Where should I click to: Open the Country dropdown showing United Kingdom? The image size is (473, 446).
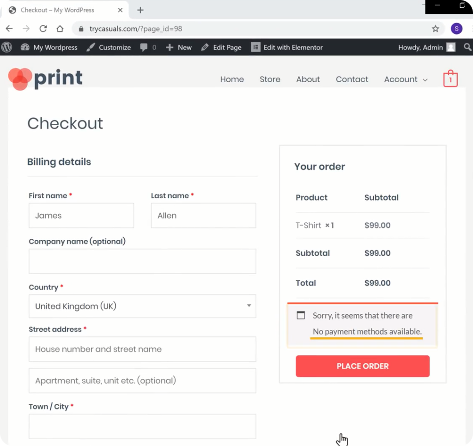coord(142,306)
